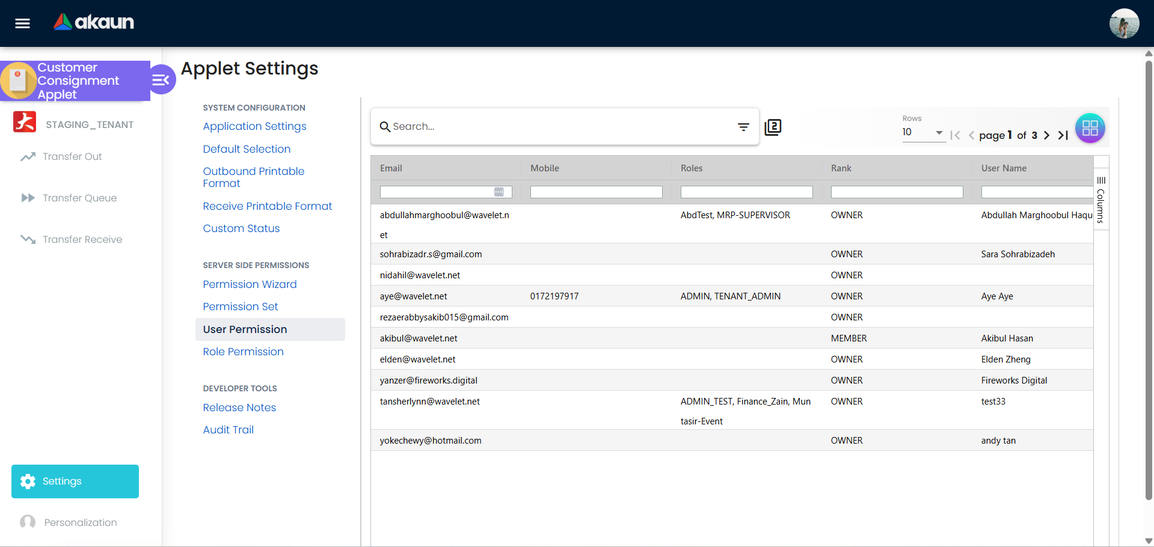Click the Personalization profile icon
This screenshot has width=1154, height=547.
coord(28,522)
